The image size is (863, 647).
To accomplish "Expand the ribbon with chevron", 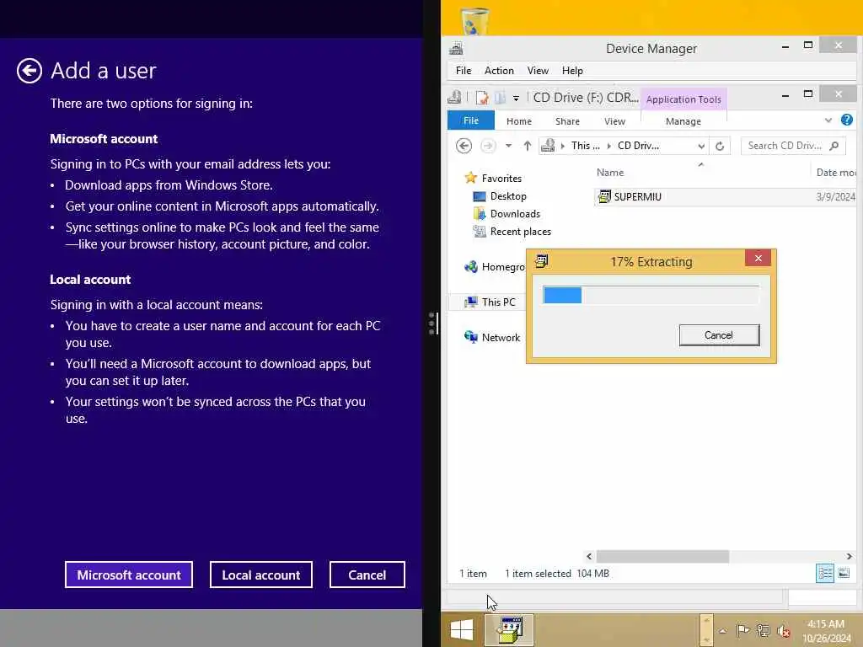I will (828, 120).
